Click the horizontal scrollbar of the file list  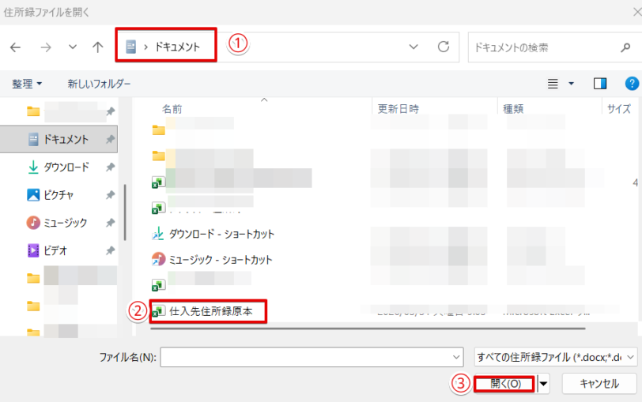[368, 329]
